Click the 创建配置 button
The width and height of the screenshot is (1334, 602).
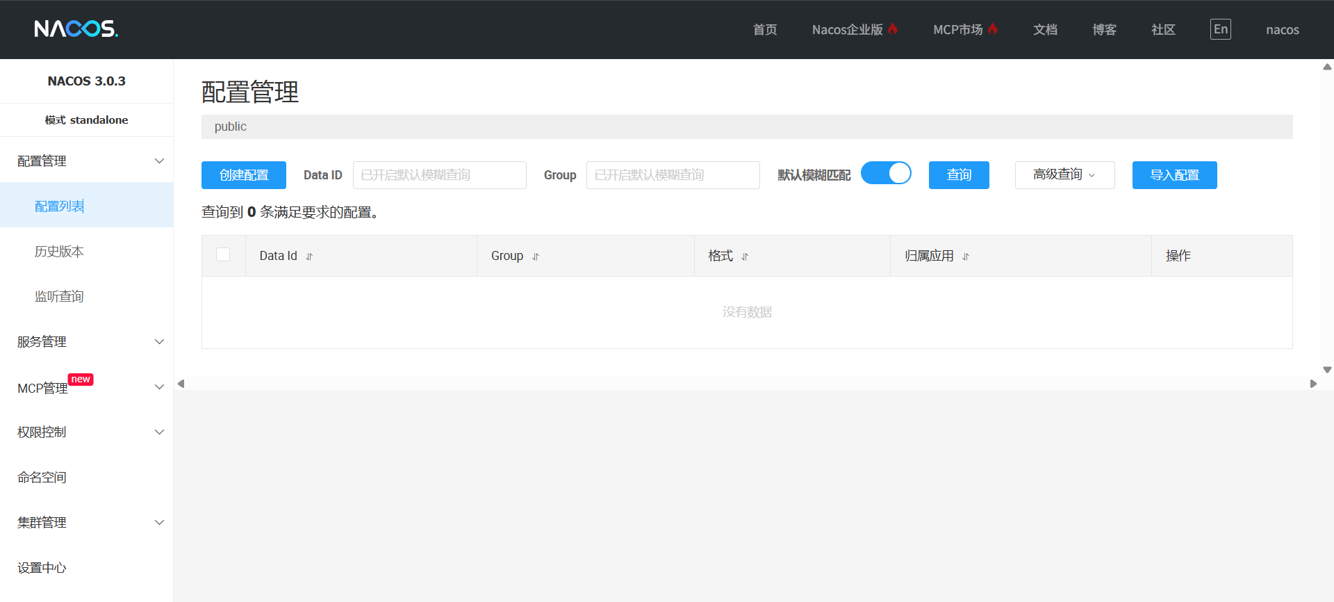(244, 175)
